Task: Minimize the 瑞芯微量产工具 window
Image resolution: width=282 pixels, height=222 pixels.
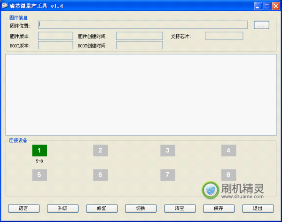Action: 258,6
